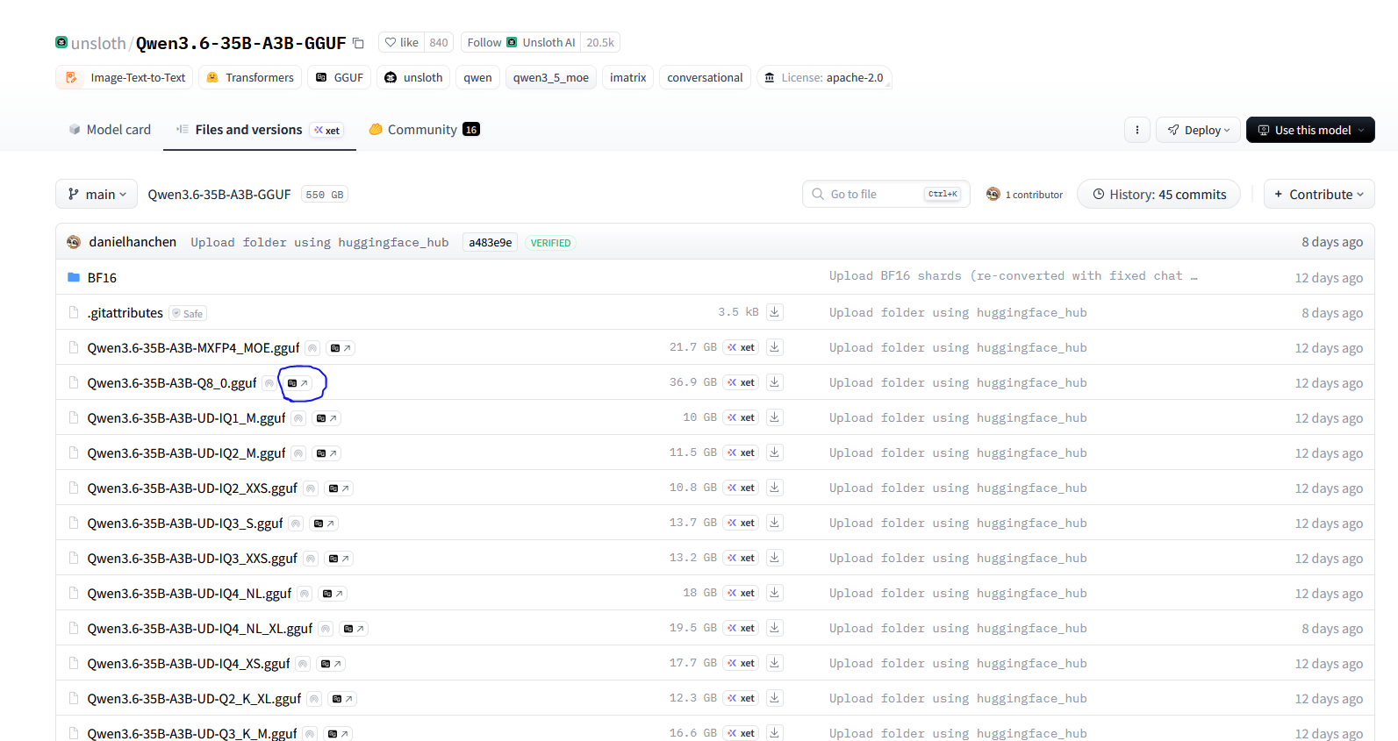Open UD-IQ3_S.gguf in local app icon
1398x741 pixels.
(x=324, y=524)
